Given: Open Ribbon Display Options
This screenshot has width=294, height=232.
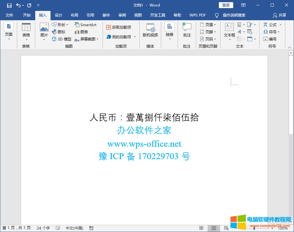Looking at the screenshot, I should pyautogui.click(x=243, y=5).
